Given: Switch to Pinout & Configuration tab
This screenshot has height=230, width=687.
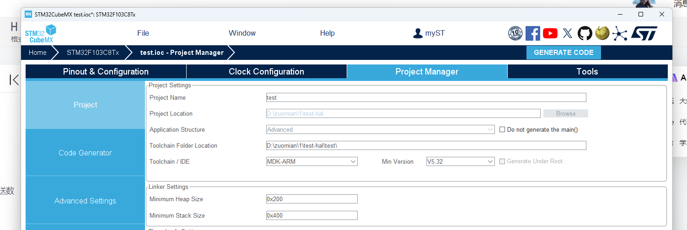Looking at the screenshot, I should tap(106, 71).
